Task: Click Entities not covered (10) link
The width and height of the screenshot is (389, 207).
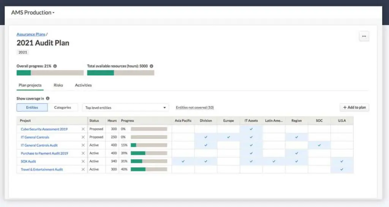Action: (x=195, y=107)
